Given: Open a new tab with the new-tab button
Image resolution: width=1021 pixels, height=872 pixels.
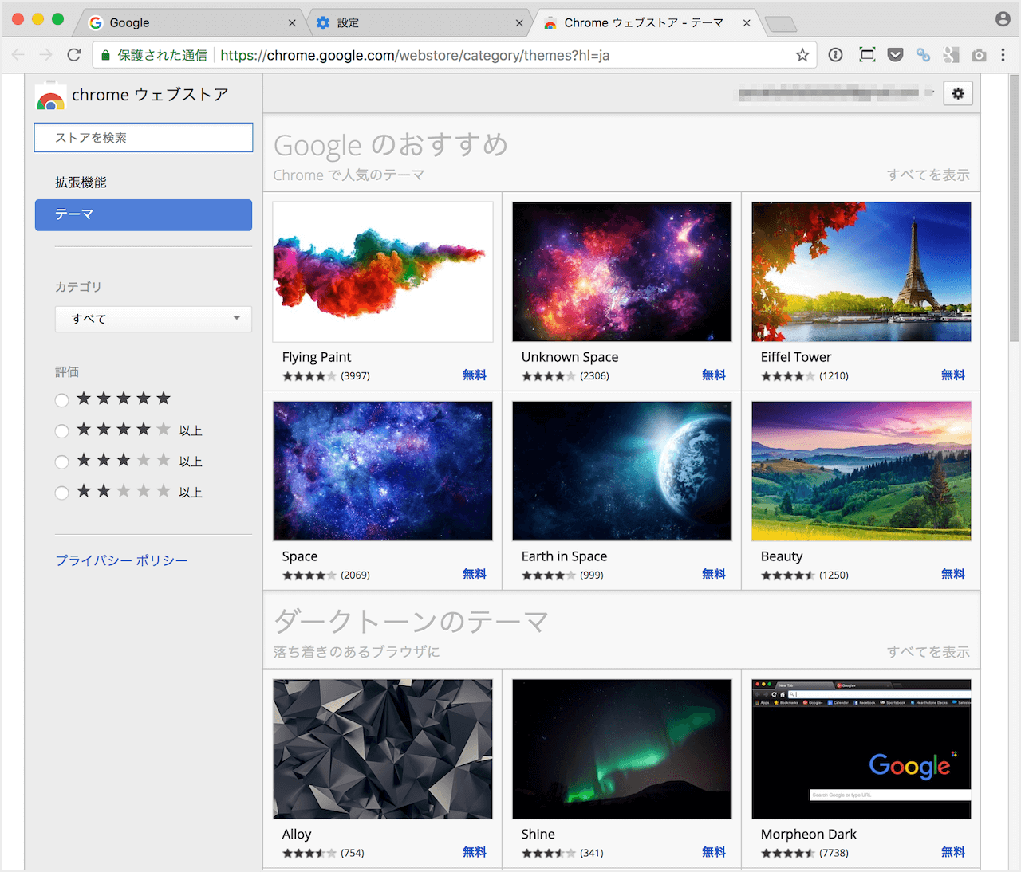Looking at the screenshot, I should [780, 24].
